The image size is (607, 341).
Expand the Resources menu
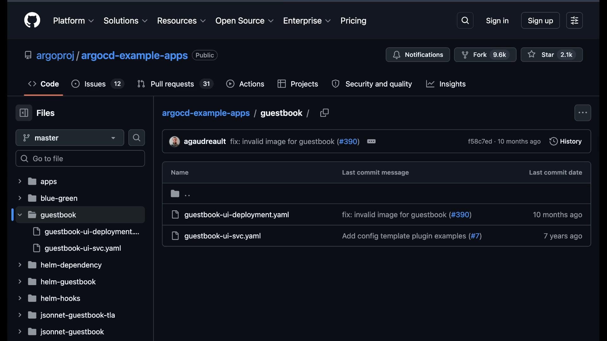(x=181, y=21)
